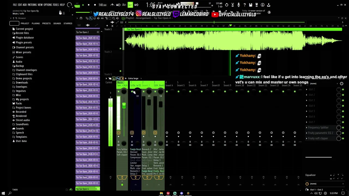
Task: Toggle wait for input before recording
Action: (x=118, y=5)
